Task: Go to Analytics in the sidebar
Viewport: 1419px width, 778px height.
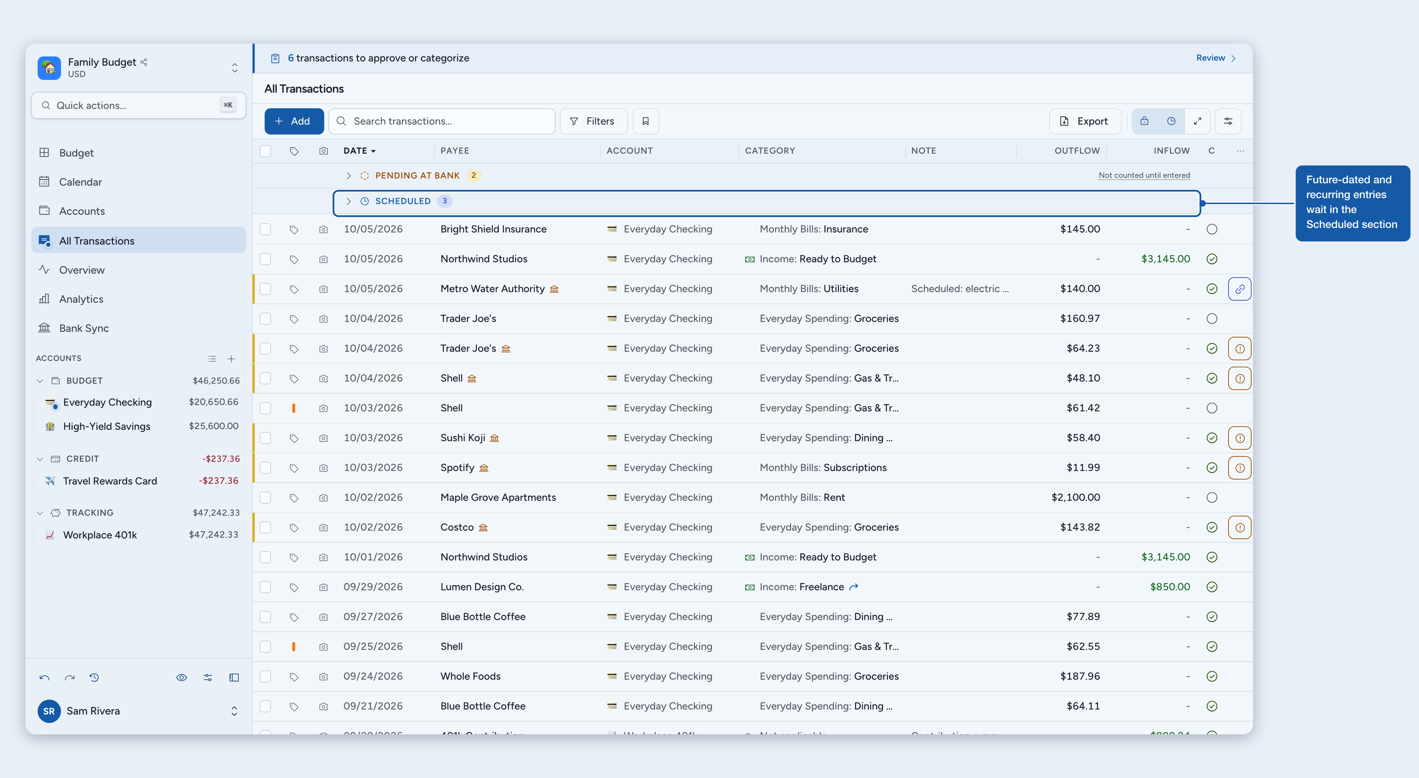Action: [138, 299]
